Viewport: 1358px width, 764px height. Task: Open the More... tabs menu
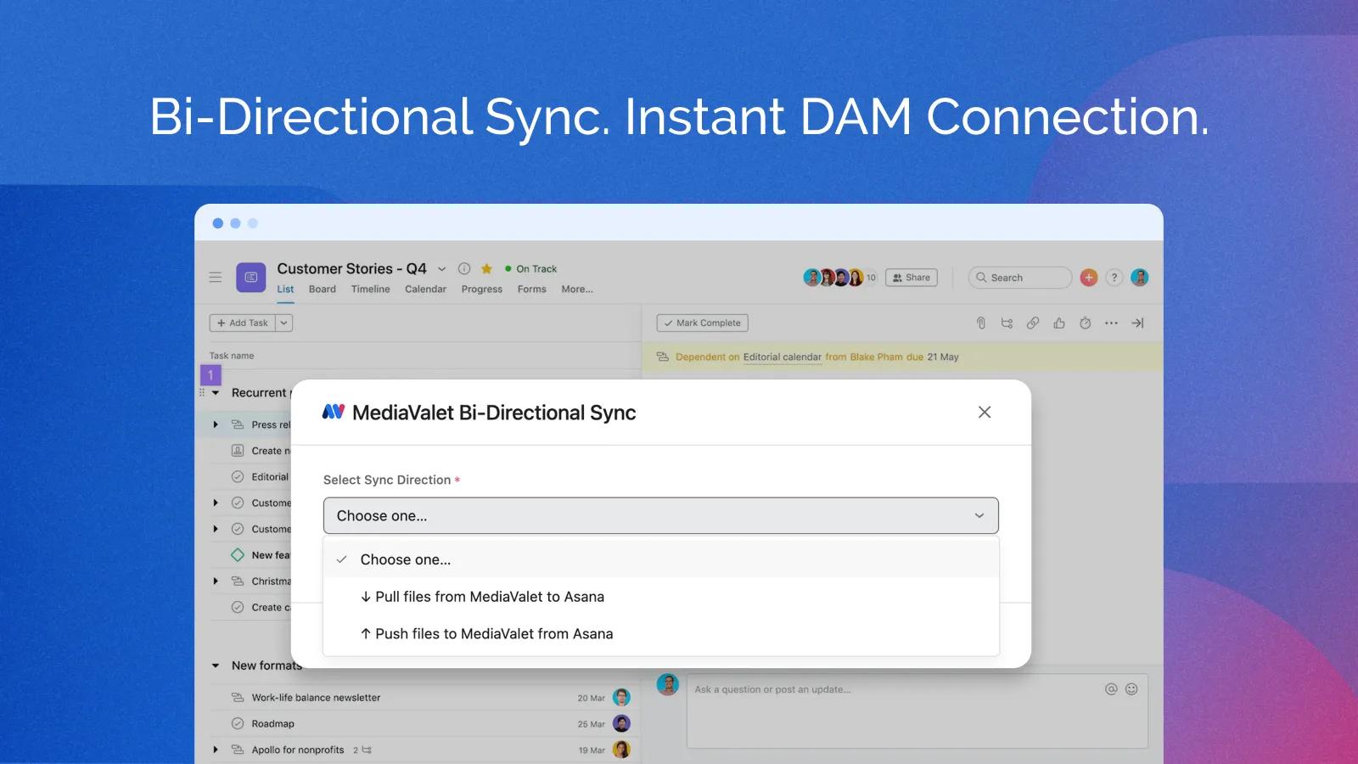click(577, 289)
